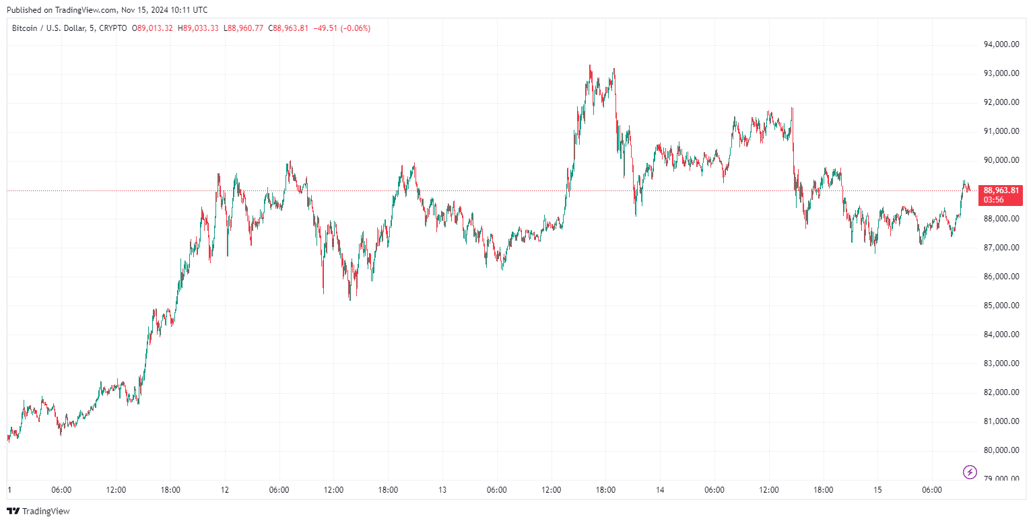
Task: Click the 81,000.00 price axis label
Action: click(1000, 421)
